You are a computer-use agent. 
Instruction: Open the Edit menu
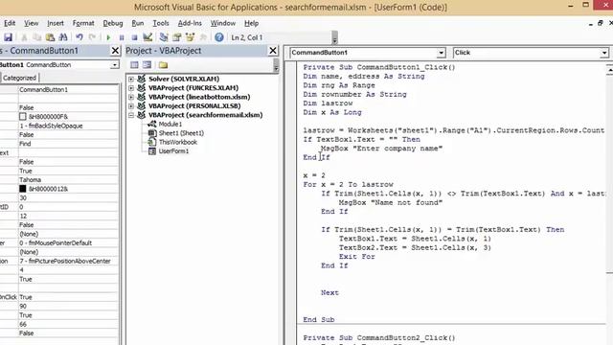[10, 23]
